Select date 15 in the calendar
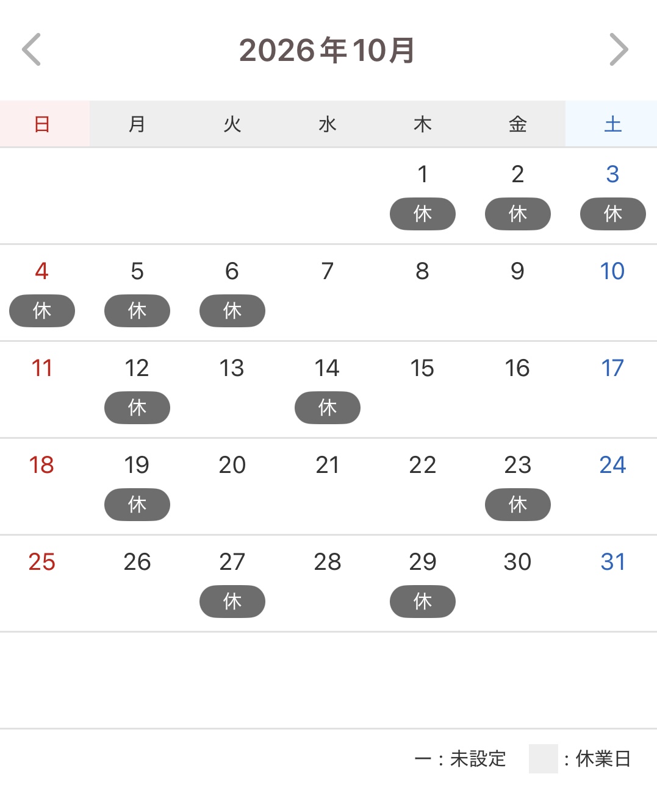This screenshot has height=785, width=657. pyautogui.click(x=422, y=368)
